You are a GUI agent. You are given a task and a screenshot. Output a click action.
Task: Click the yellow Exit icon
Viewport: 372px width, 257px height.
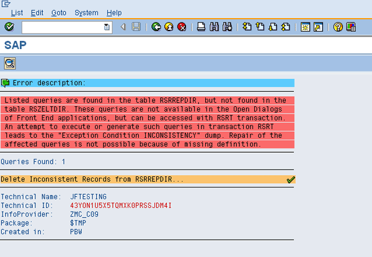pyautogui.click(x=169, y=27)
